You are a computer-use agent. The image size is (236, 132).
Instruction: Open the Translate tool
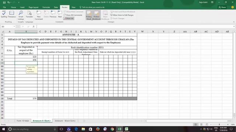pyautogui.click(x=29, y=14)
